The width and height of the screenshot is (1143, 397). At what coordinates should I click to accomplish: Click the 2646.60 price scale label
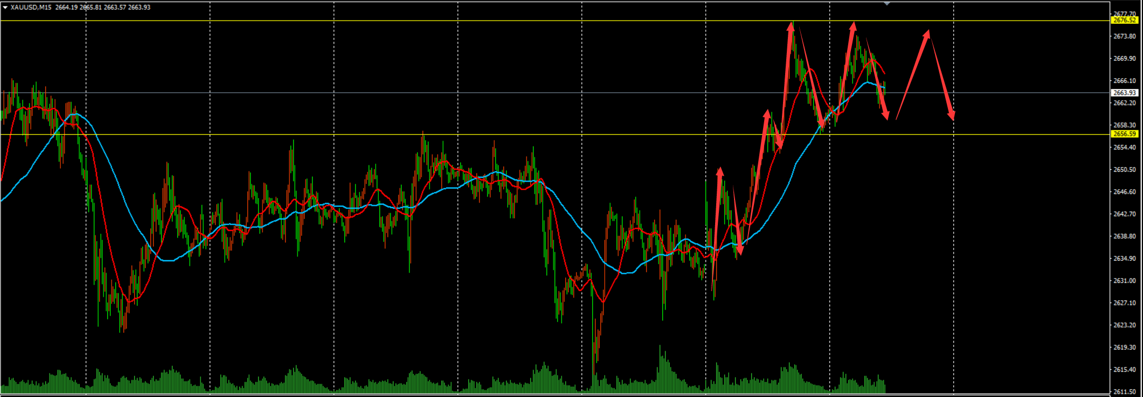1125,192
